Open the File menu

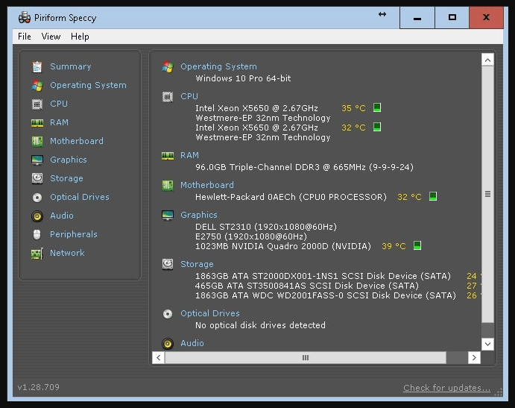pyautogui.click(x=25, y=37)
